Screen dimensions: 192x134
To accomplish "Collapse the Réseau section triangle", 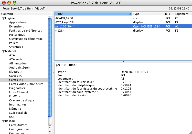I will (3, 121).
